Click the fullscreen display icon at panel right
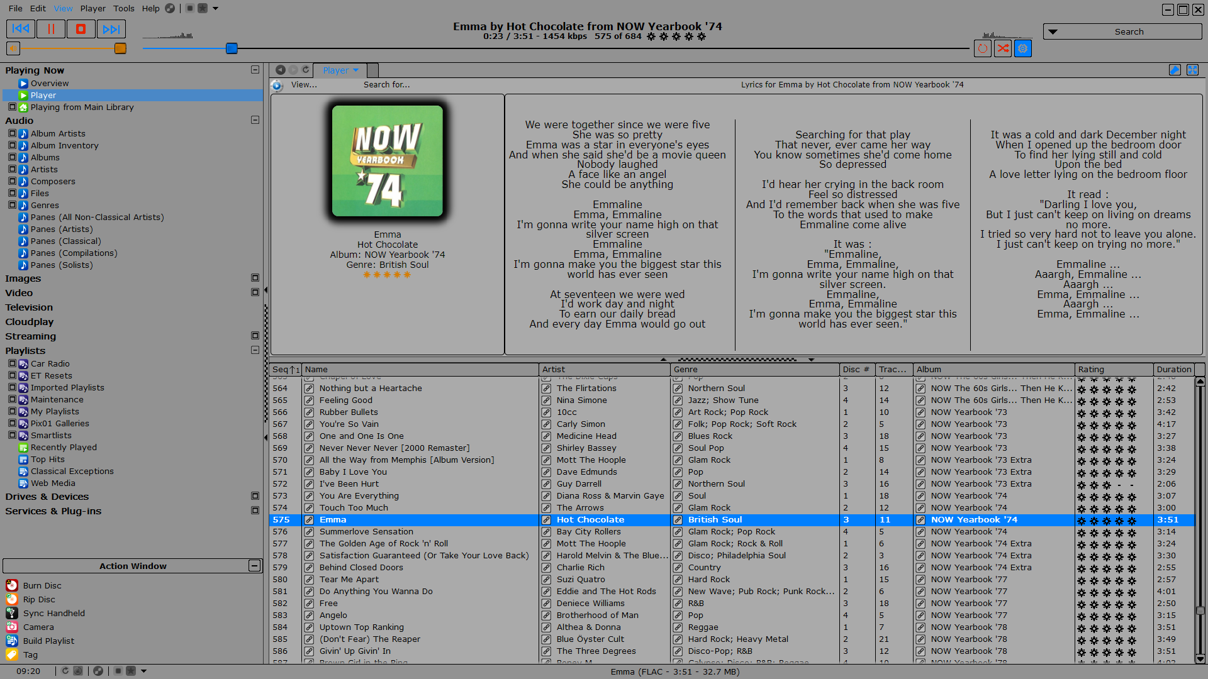 pos(1192,70)
